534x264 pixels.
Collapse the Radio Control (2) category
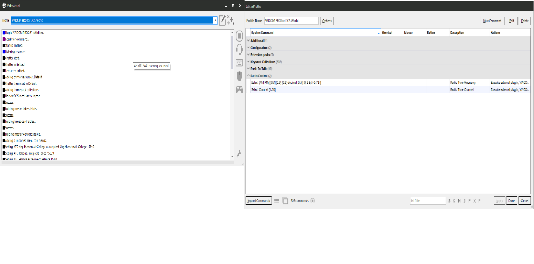pyautogui.click(x=248, y=76)
